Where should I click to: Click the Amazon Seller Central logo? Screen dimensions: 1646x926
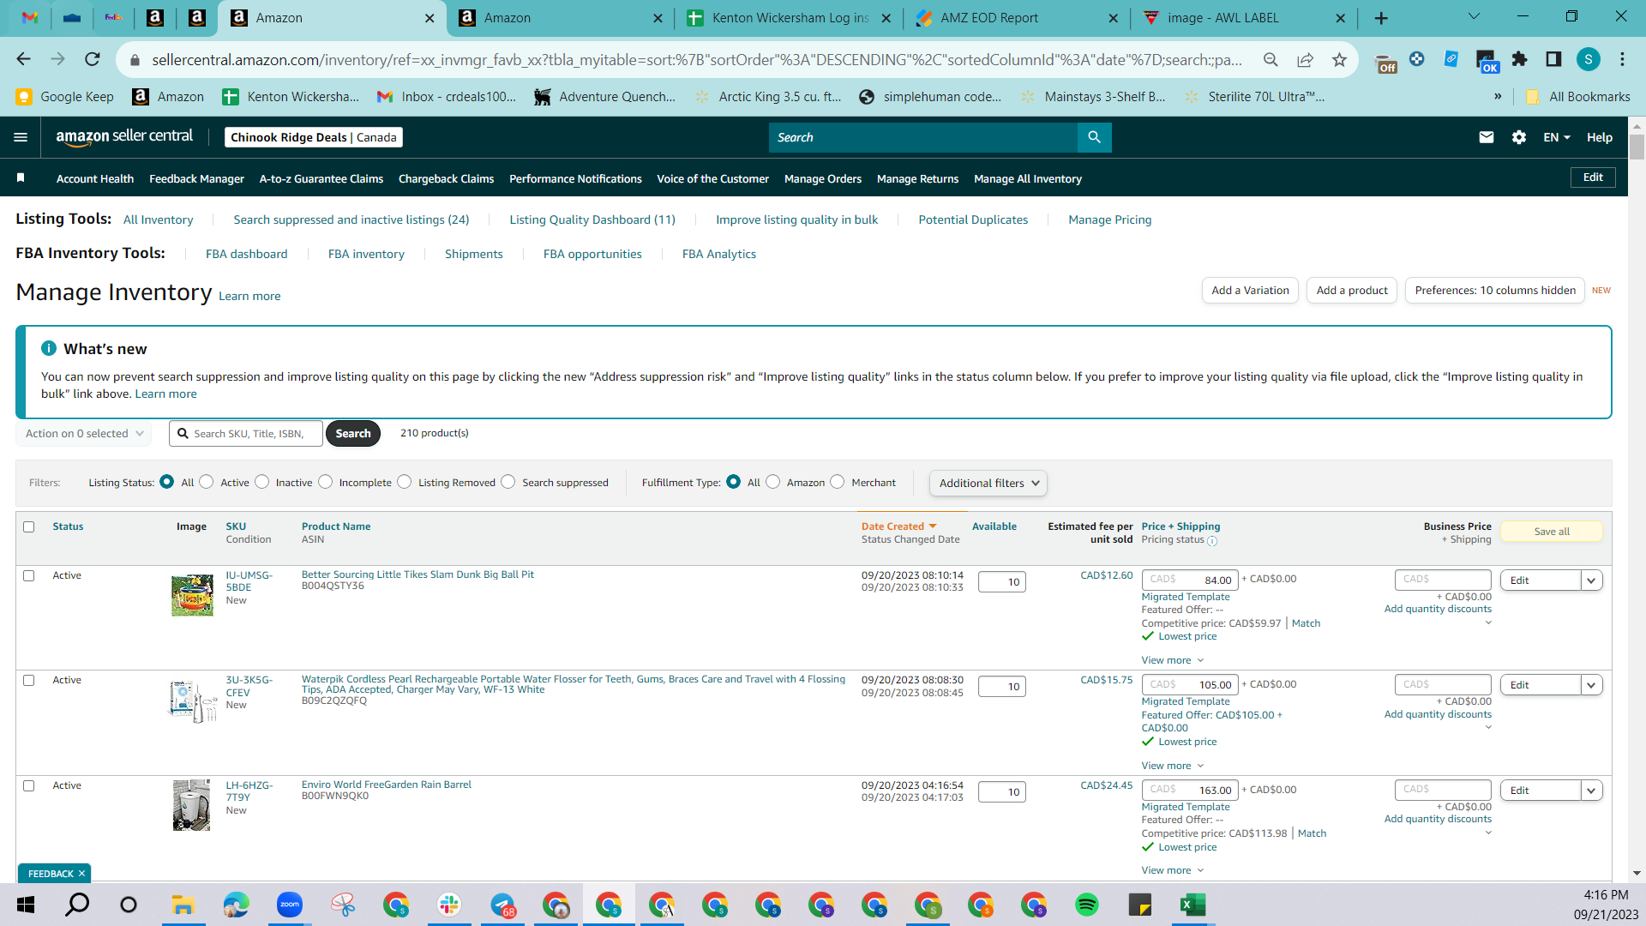click(x=124, y=137)
